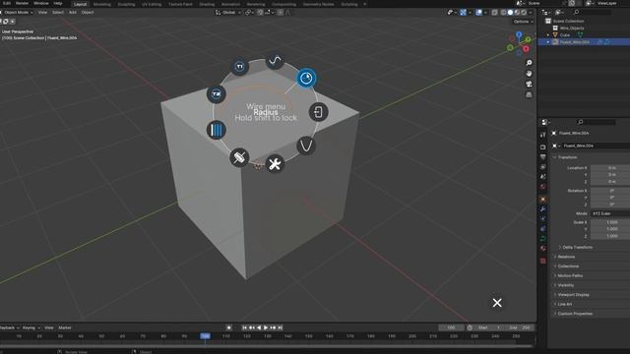Viewport: 630px width, 354px height.
Task: Collapse the Transform panel
Action: coord(567,157)
